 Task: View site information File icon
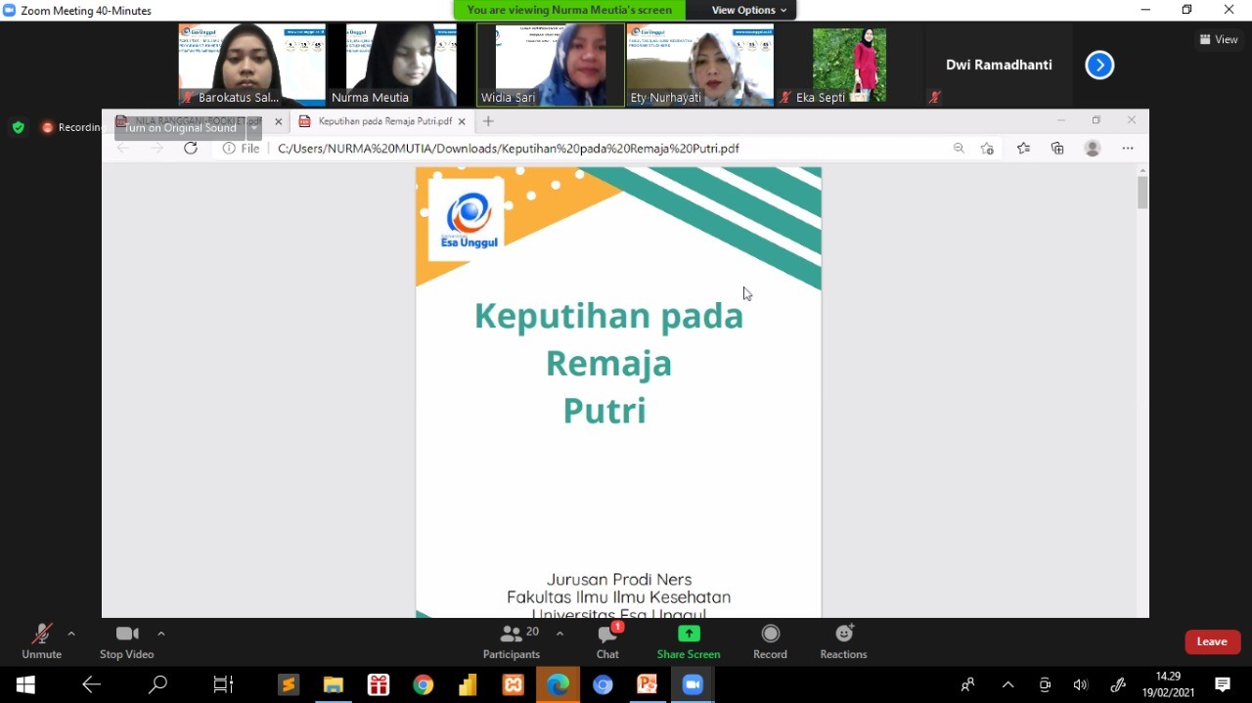(x=241, y=149)
